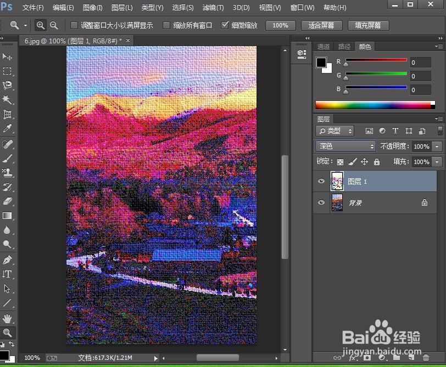Select the Zoom tool in toolbox
446x367 pixels.
click(7, 332)
